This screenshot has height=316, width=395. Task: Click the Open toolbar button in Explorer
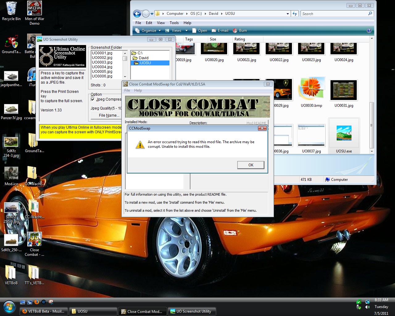(199, 31)
